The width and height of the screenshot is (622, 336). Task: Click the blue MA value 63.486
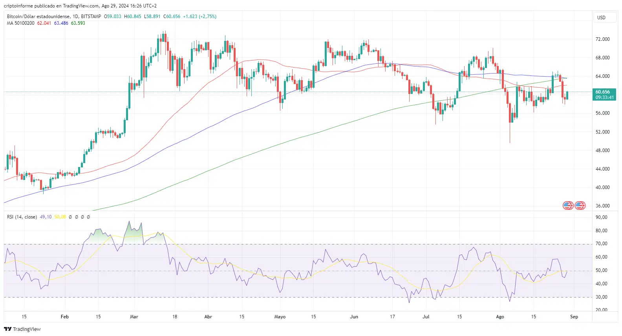tap(61, 23)
